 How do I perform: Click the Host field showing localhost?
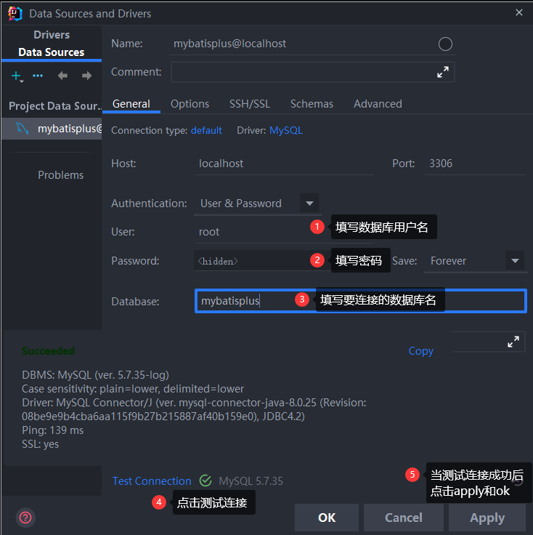284,164
